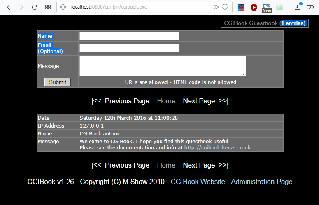Click the browser forward arrow
This screenshot has height=205, width=319.
21,7
